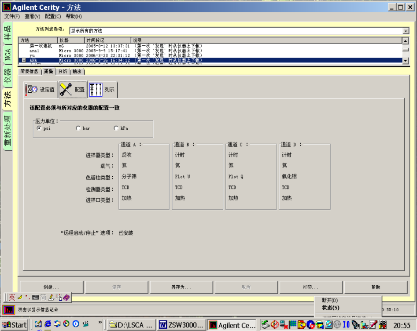Open the IME purple dictionary book icon
This screenshot has height=331, width=417.
[66, 297]
